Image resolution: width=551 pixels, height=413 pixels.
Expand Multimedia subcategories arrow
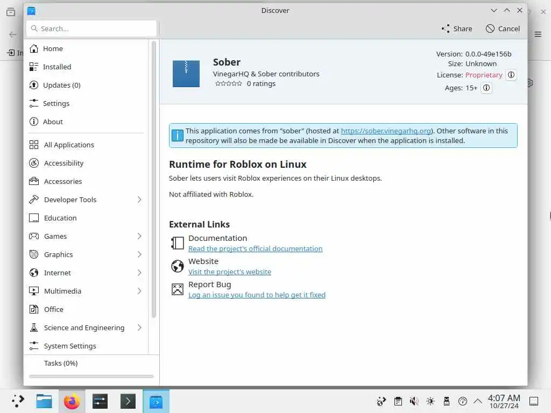click(139, 291)
